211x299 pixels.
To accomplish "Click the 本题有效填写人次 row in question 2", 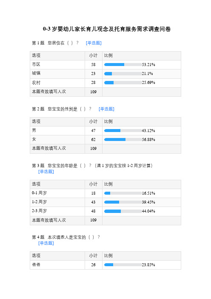I will [x=105, y=149].
